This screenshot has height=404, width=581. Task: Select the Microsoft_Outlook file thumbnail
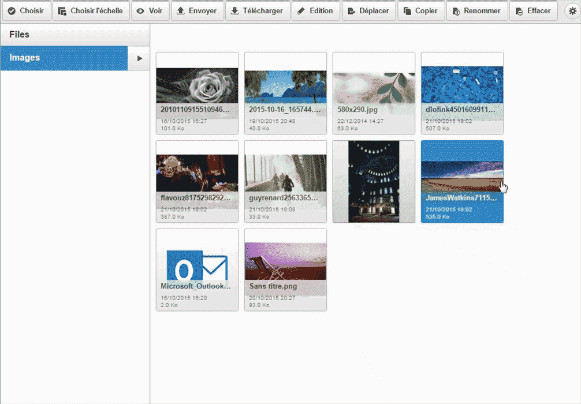point(197,269)
